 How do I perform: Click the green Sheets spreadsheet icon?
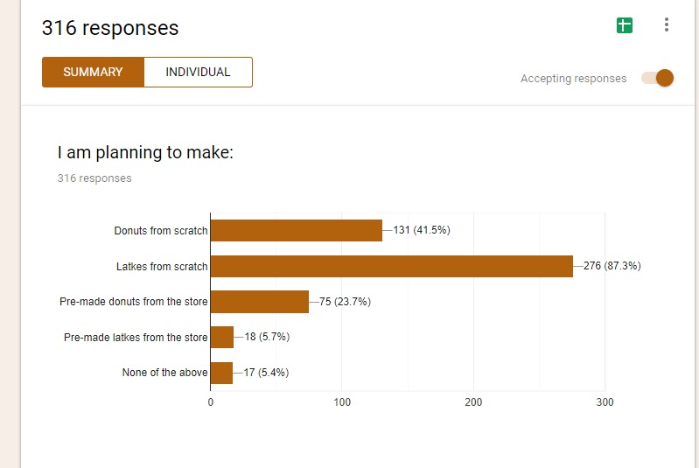click(x=624, y=25)
